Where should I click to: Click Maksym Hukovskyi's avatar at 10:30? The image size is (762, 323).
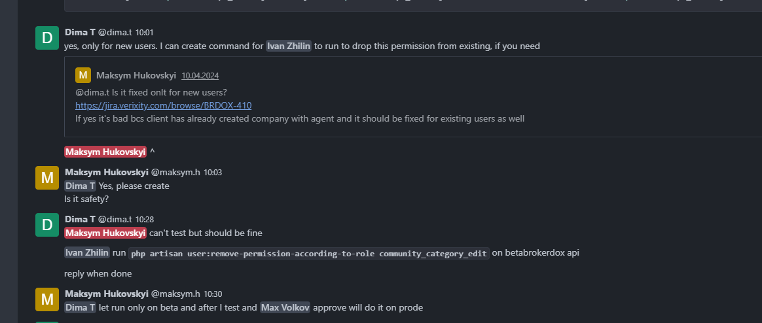click(47, 299)
